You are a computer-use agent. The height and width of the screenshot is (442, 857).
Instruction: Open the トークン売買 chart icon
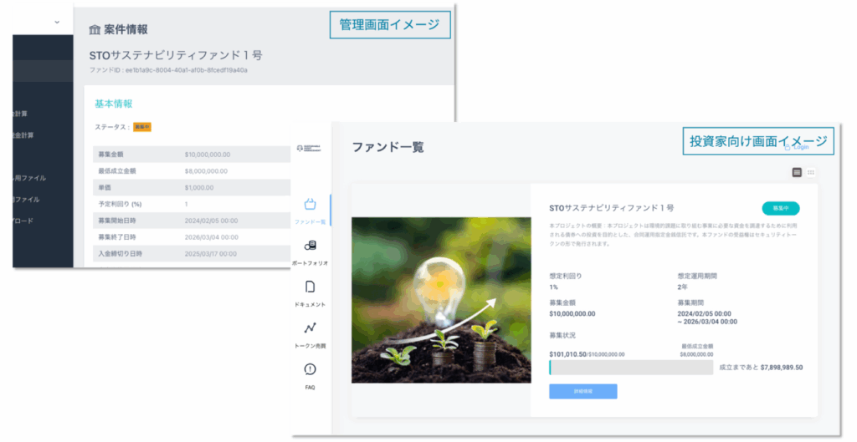point(310,328)
